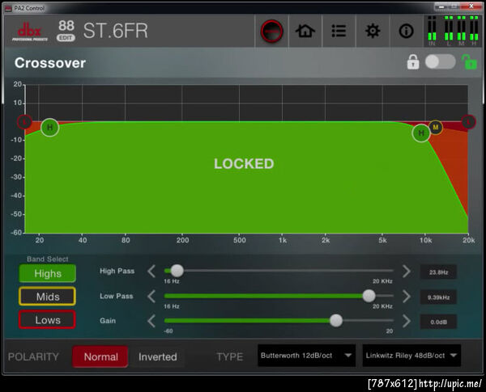The height and width of the screenshot is (392, 486).
Task: Increase Low Pass with right arrow
Action: pyautogui.click(x=407, y=296)
